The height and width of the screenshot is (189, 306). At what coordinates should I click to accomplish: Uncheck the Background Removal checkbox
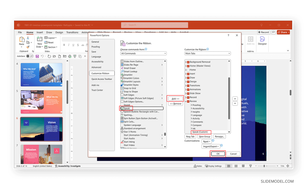point(189,62)
